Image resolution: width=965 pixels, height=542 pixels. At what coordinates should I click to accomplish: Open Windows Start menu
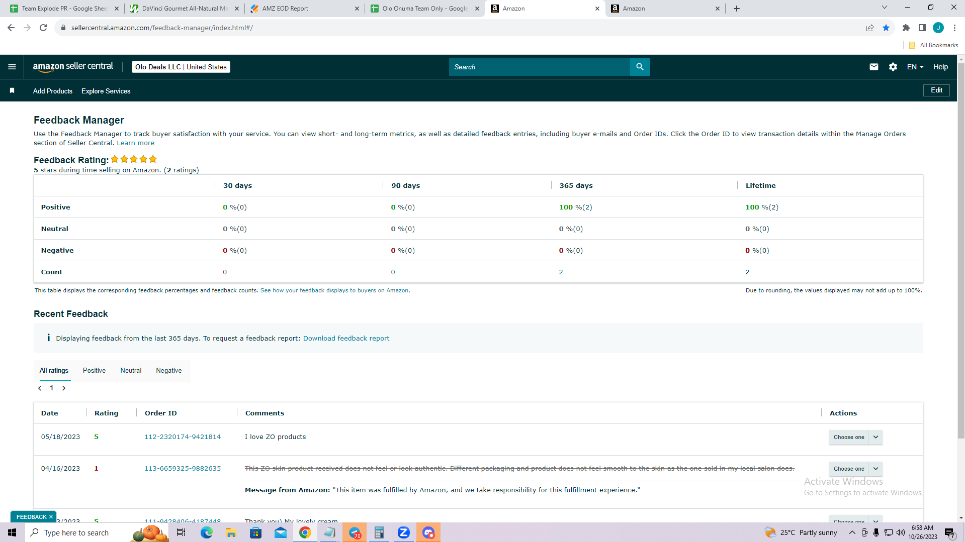coord(12,532)
